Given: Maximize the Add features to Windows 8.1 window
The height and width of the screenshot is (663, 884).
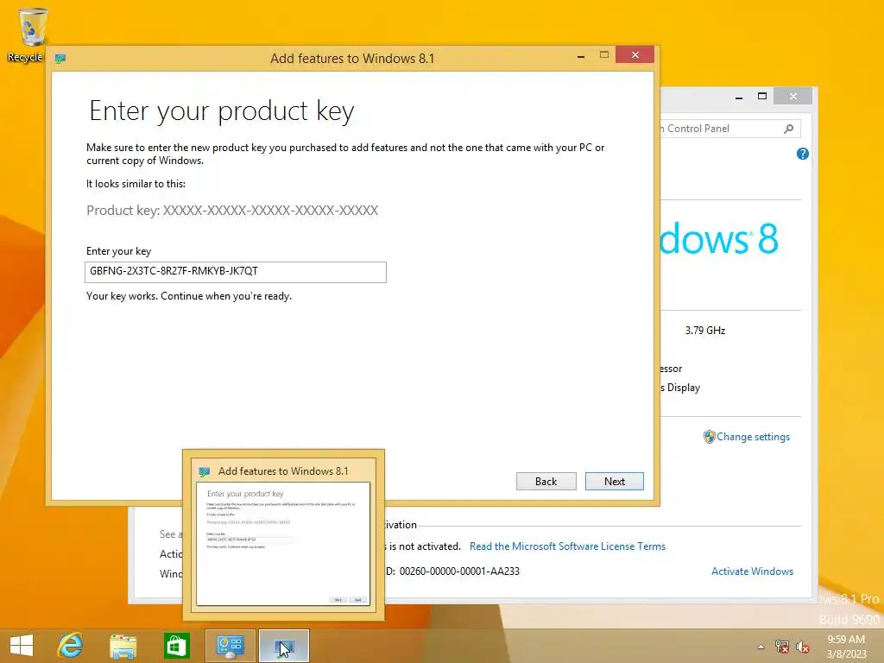Looking at the screenshot, I should (x=603, y=54).
